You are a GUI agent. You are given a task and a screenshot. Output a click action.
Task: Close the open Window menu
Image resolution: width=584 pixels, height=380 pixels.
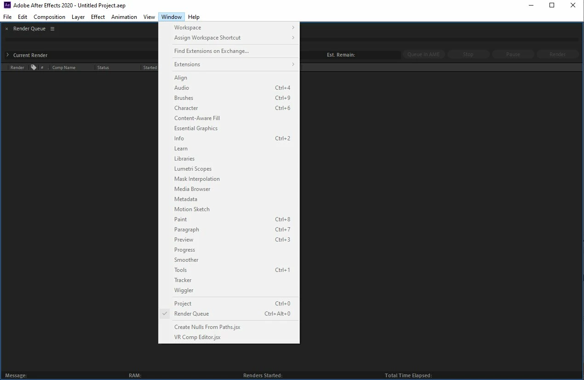pos(172,17)
